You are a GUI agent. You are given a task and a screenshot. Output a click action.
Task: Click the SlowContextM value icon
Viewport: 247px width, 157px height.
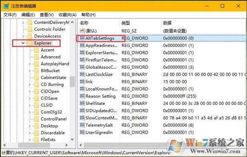pyautogui.click(x=82, y=118)
